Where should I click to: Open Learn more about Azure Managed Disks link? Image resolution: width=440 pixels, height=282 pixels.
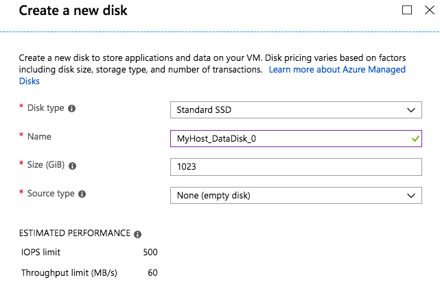click(x=337, y=69)
